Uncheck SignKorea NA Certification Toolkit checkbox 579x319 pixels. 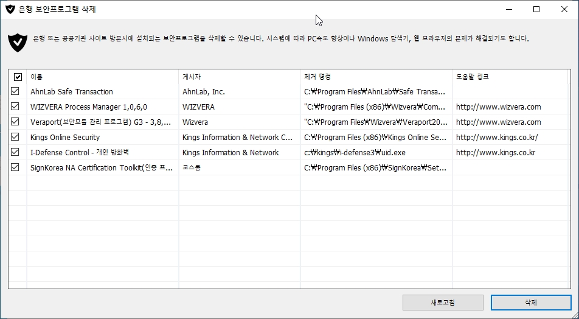coord(15,167)
